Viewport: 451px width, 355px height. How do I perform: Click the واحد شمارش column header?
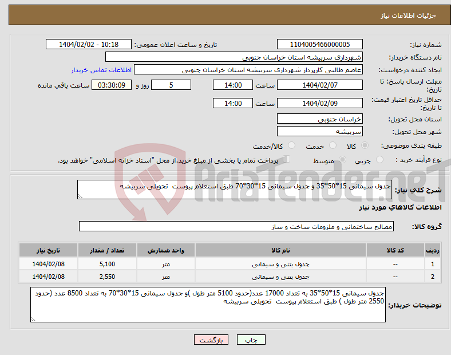(166, 250)
